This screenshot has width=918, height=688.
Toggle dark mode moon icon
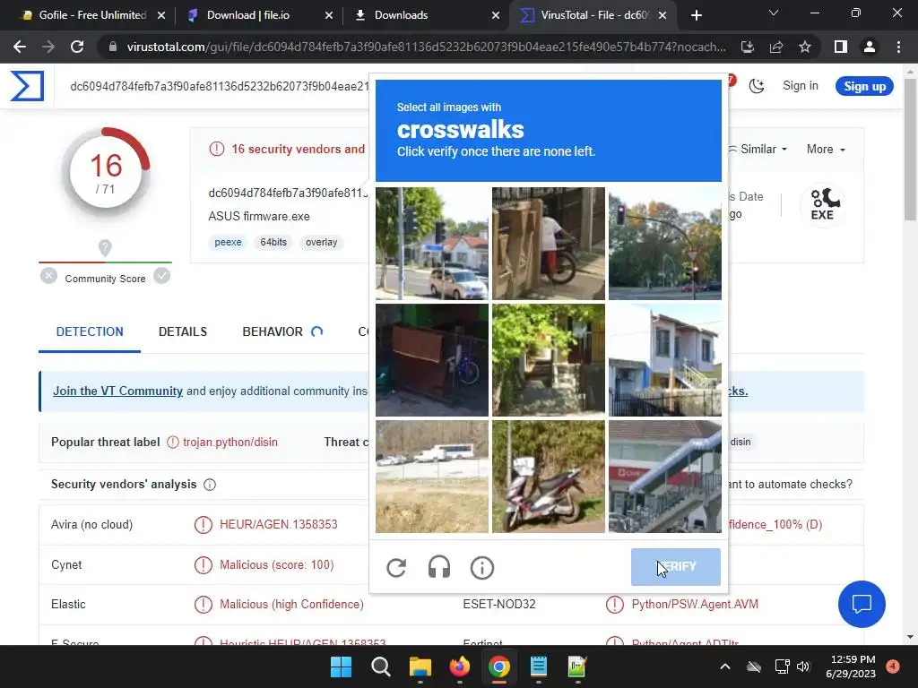757,86
